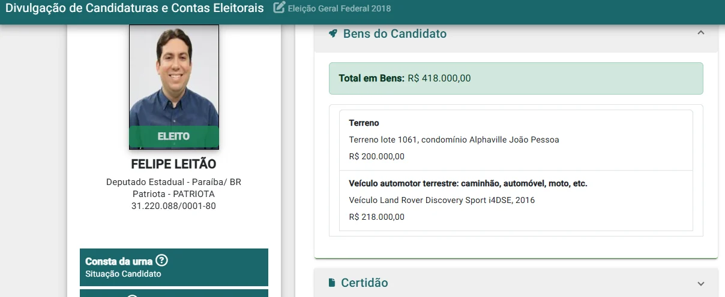
Task: Click the R$ 218.000,00 vehicle value
Action: [377, 217]
